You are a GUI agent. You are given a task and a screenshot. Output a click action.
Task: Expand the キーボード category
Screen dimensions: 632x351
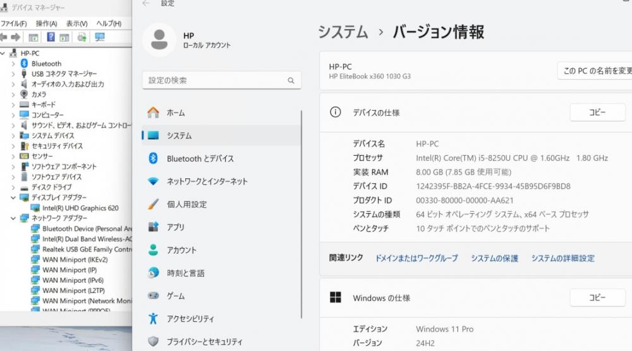tap(13, 104)
